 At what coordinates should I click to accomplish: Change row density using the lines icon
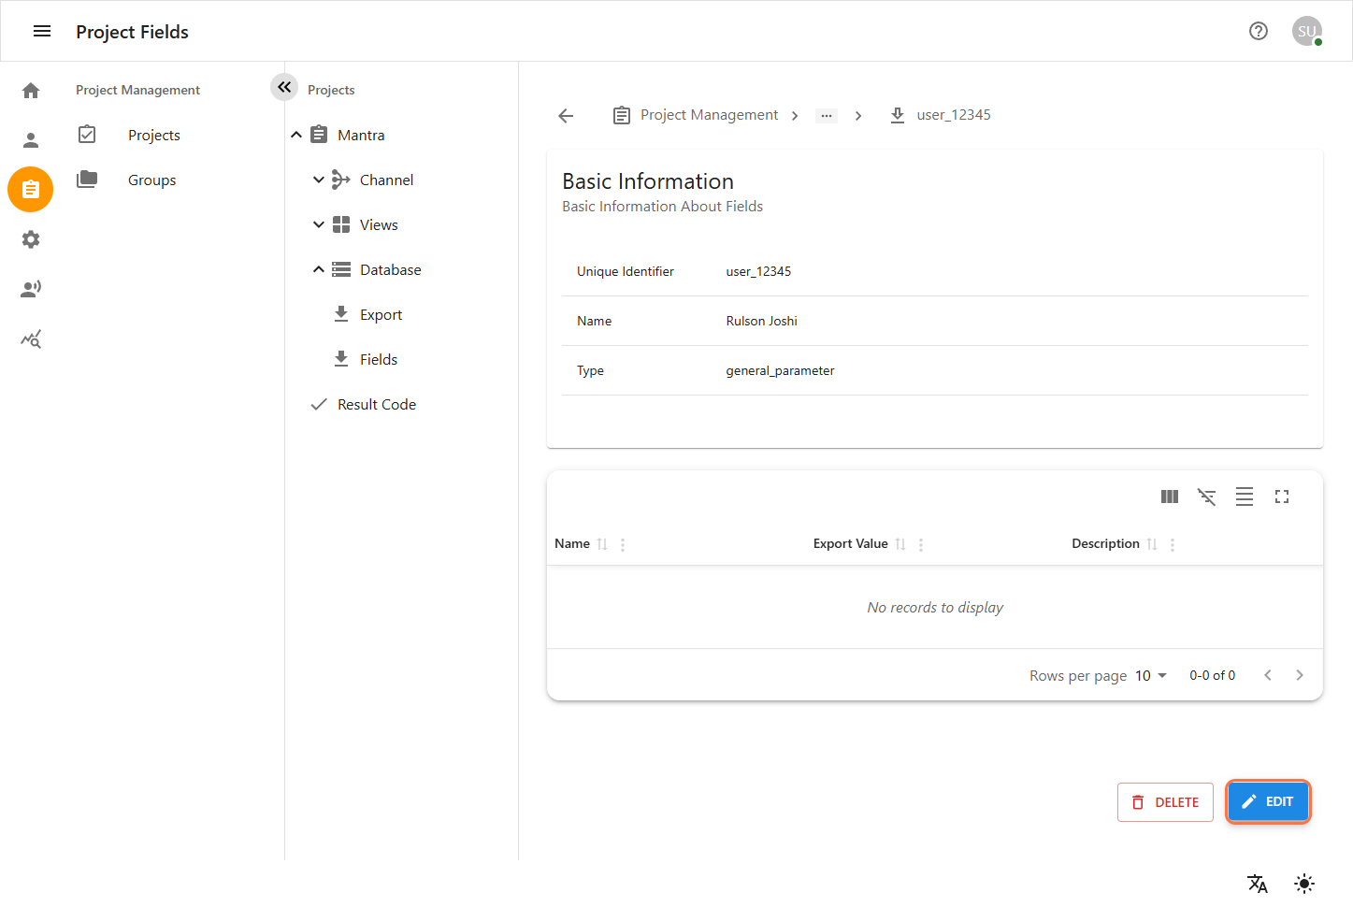tap(1244, 497)
